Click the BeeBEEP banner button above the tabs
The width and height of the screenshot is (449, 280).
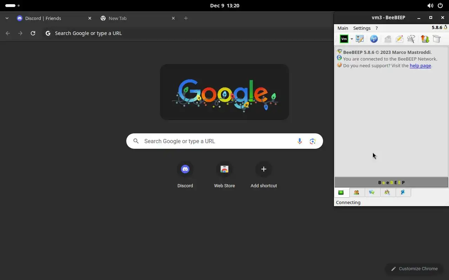pyautogui.click(x=391, y=182)
